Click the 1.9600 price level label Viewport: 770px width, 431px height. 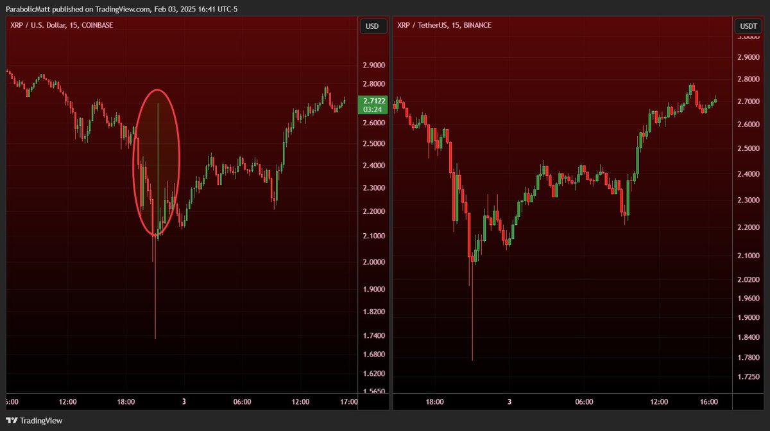point(749,299)
